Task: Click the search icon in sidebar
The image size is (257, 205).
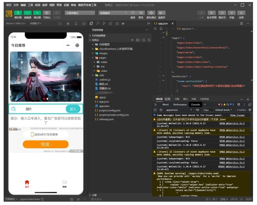Action: point(98,24)
